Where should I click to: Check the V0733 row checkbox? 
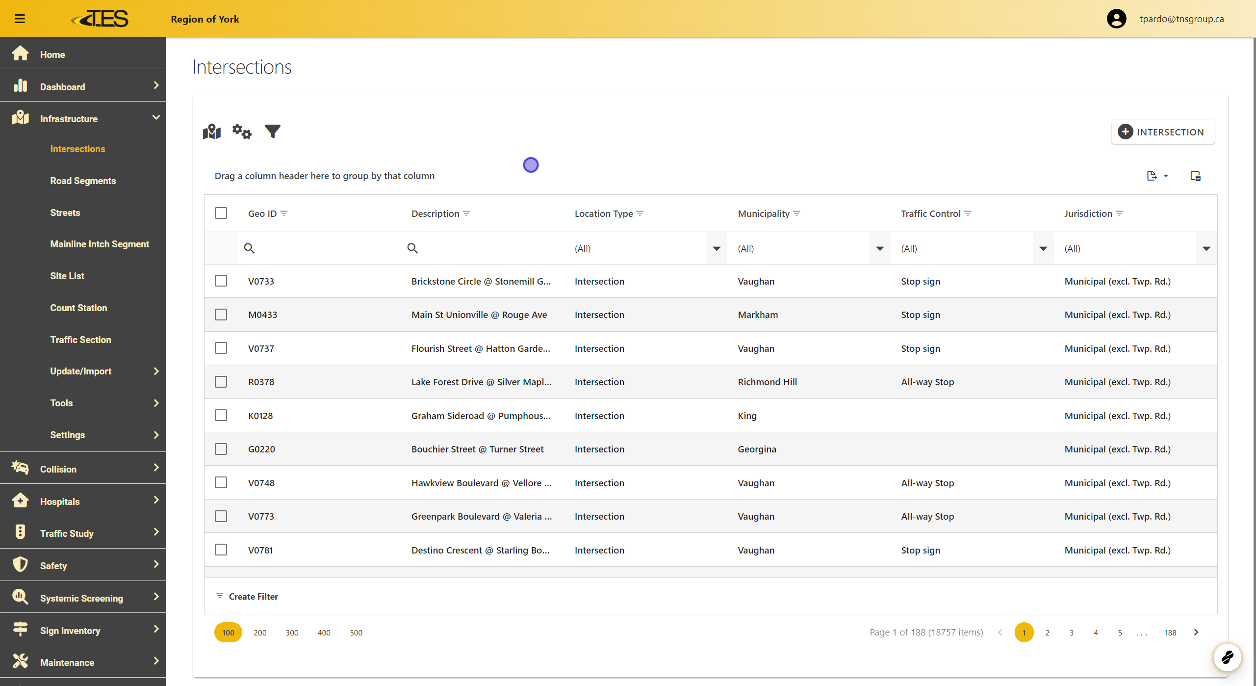point(221,281)
